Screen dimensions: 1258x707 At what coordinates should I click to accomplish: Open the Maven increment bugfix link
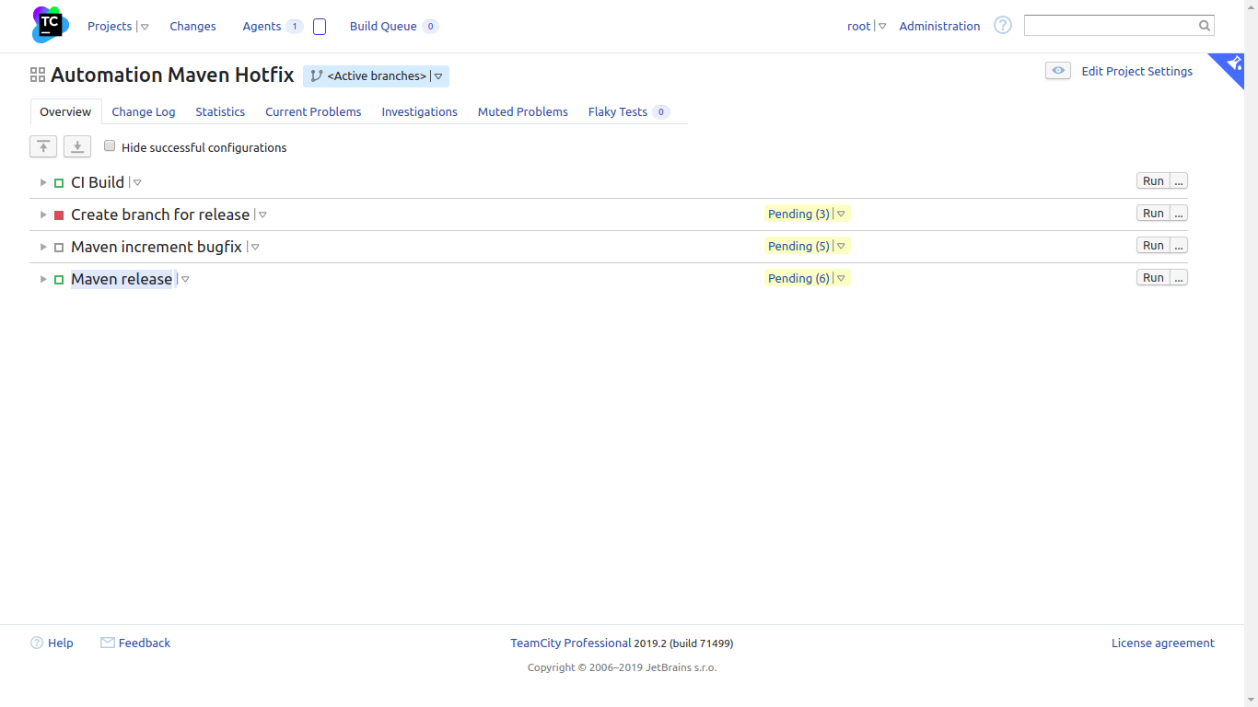click(157, 247)
